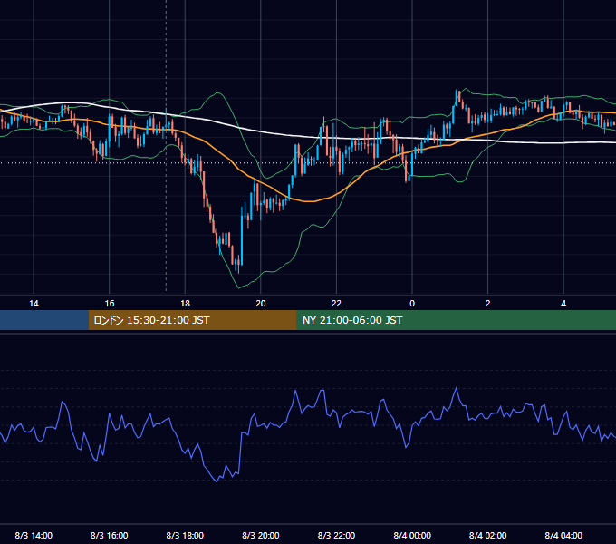The width and height of the screenshot is (616, 544).
Task: Click the 22 hour label on price chart axis
Action: click(336, 304)
